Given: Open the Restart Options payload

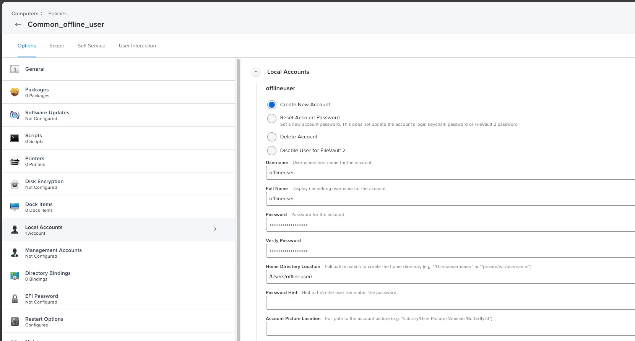Looking at the screenshot, I should (x=119, y=322).
